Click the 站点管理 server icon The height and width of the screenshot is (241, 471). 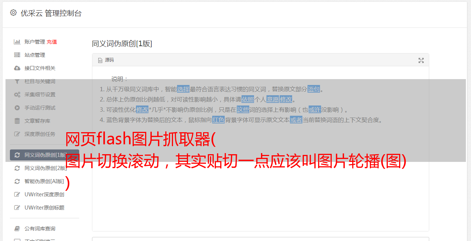[x=17, y=55]
